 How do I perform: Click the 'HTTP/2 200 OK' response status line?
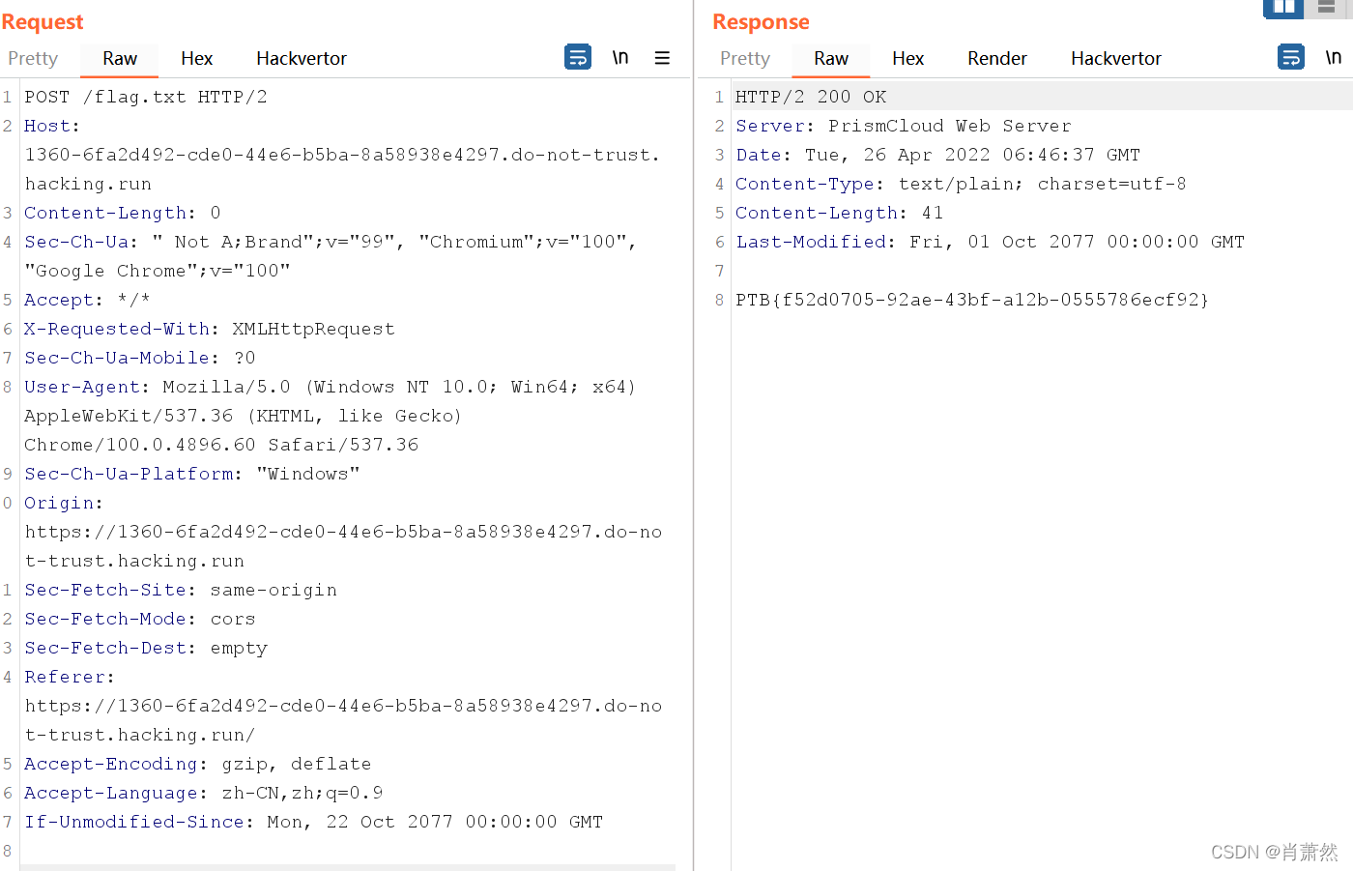[811, 97]
